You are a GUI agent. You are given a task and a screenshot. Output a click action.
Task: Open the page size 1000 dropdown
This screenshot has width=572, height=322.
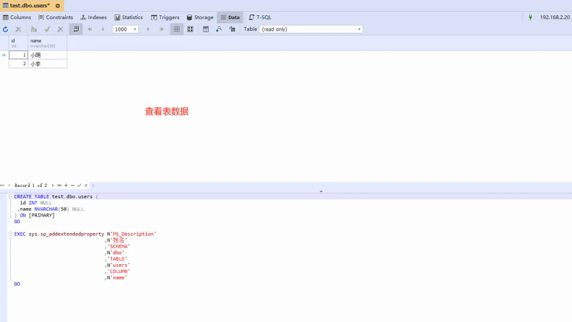click(135, 29)
